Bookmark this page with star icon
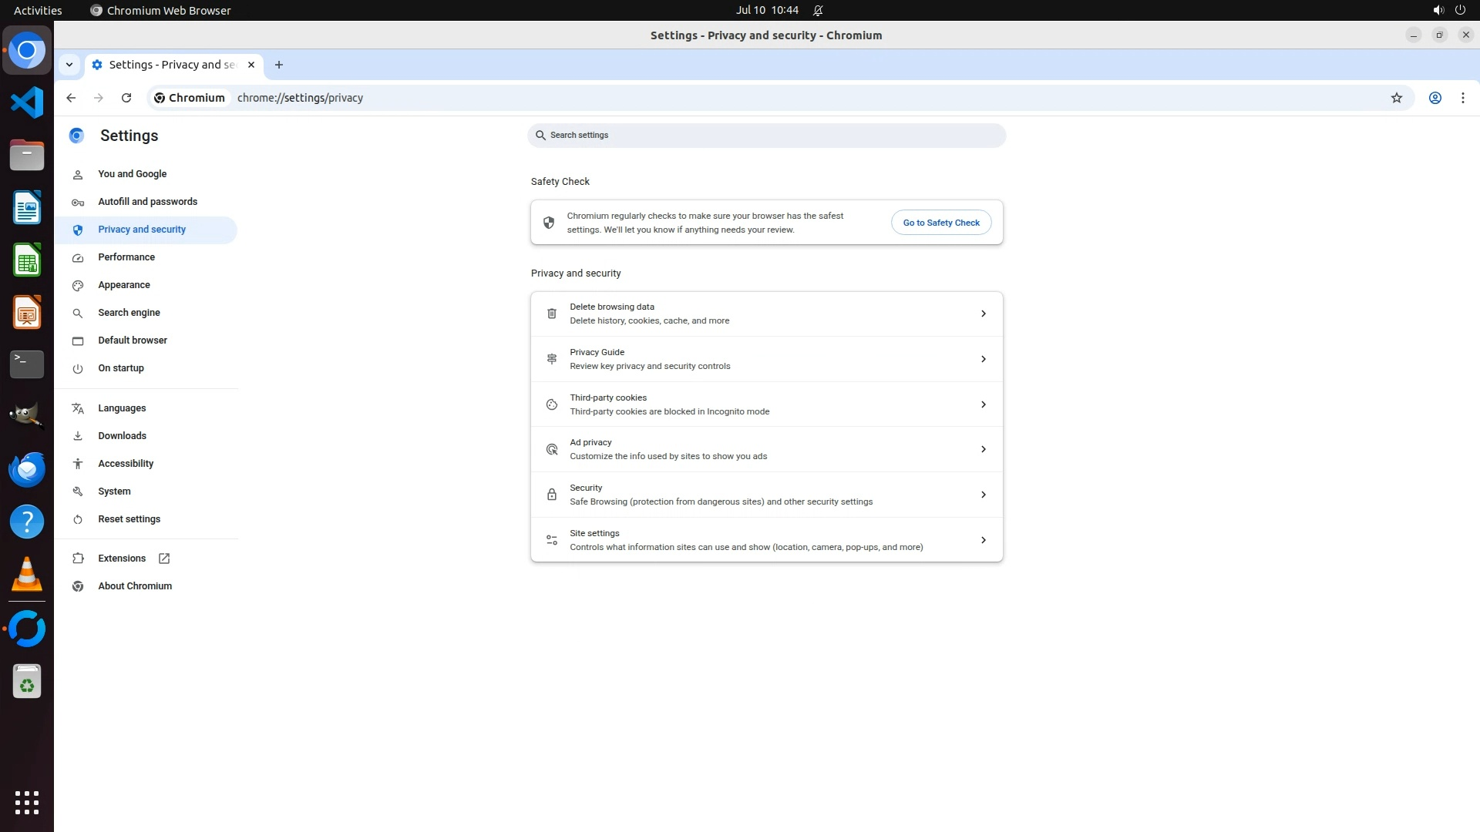This screenshot has width=1480, height=832. (x=1396, y=98)
